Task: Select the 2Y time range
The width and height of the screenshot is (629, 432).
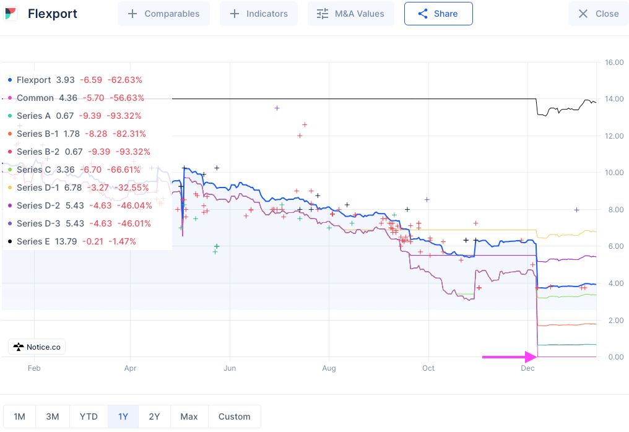Action: [x=154, y=417]
